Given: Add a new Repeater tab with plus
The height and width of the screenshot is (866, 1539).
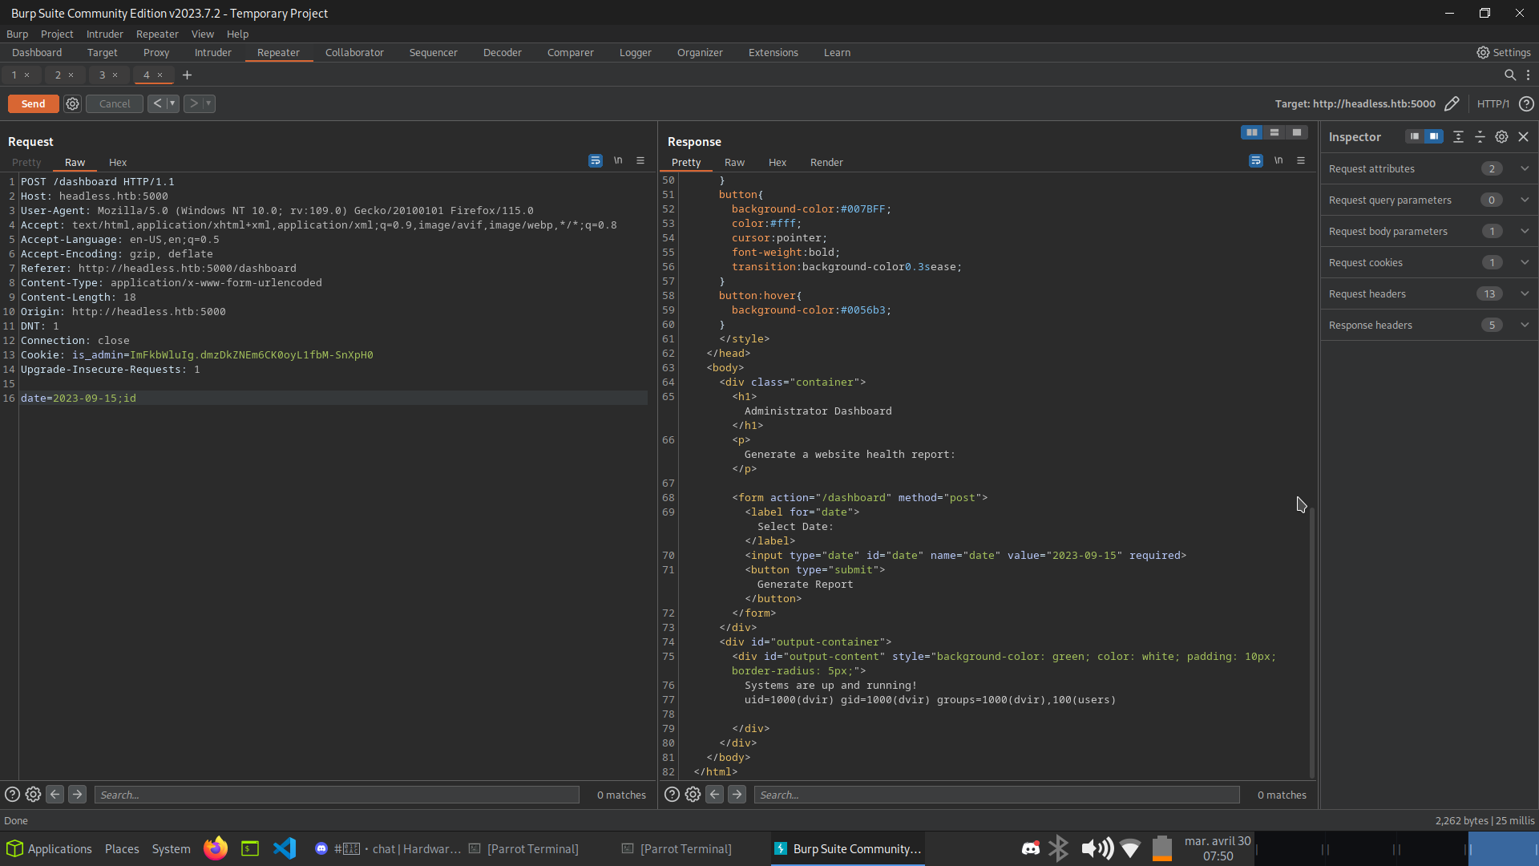Looking at the screenshot, I should click(x=188, y=75).
